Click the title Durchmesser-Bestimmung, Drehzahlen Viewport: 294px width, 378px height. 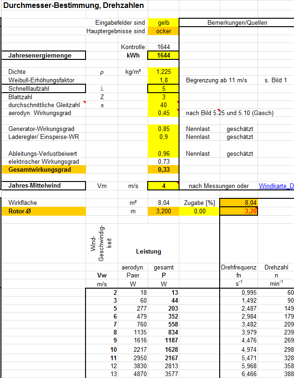point(74,6)
